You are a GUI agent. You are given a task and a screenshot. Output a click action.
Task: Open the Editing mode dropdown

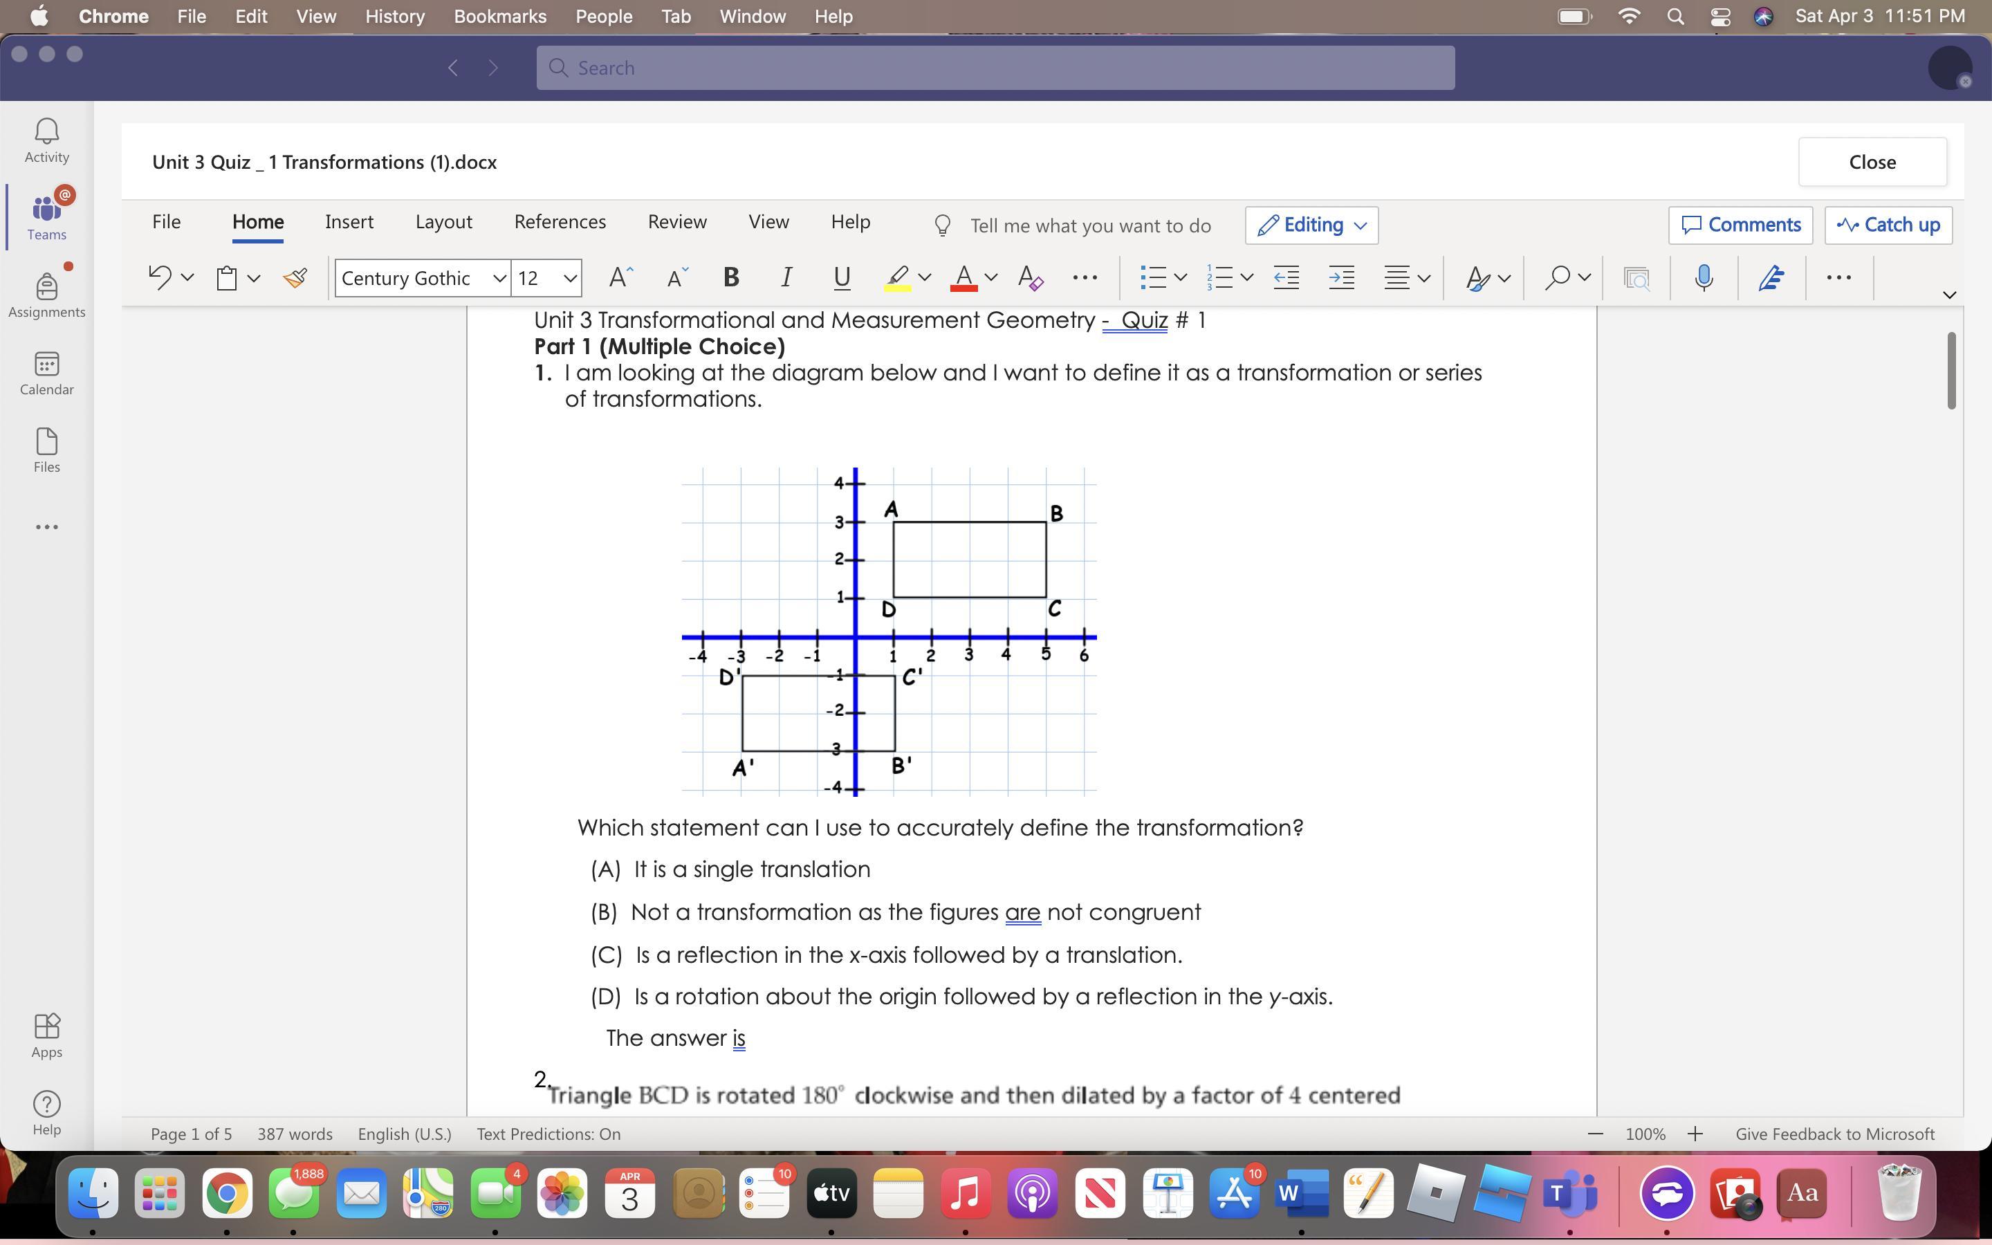(1311, 225)
